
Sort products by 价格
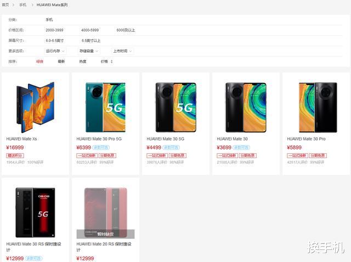(104, 62)
